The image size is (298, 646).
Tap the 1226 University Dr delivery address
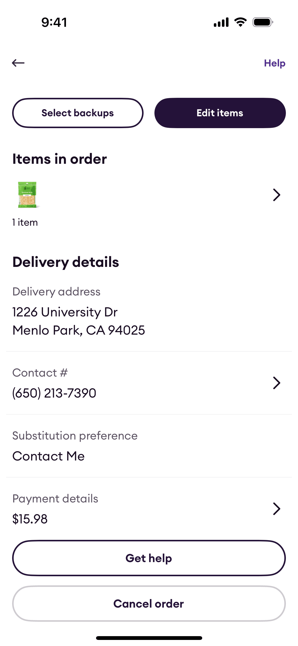point(65,312)
